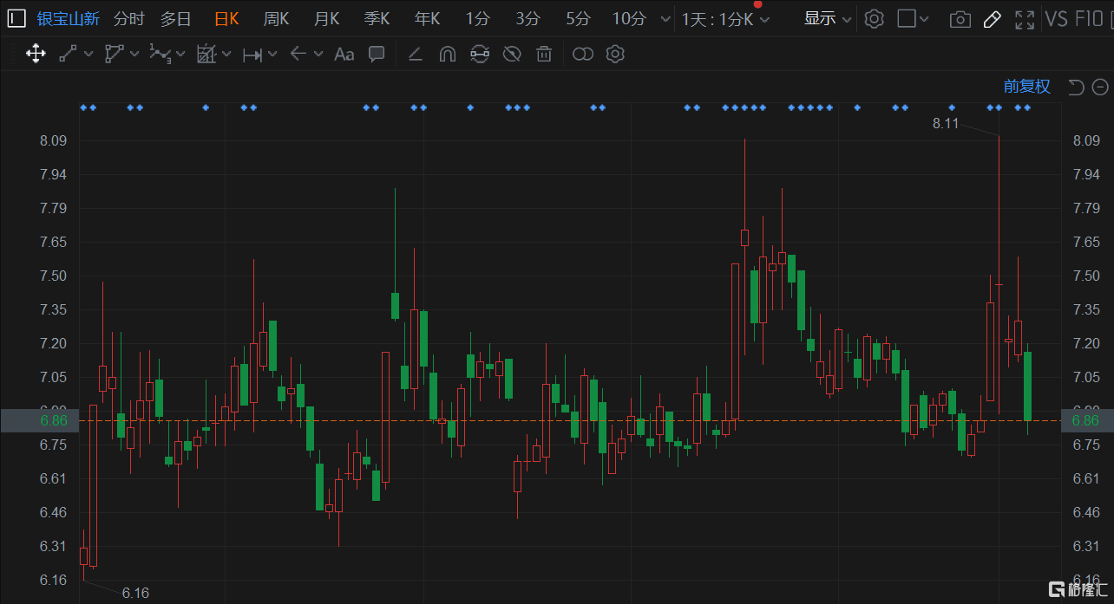Select the measurement chart tool
Image resolution: width=1114 pixels, height=604 pixels.
(x=206, y=55)
